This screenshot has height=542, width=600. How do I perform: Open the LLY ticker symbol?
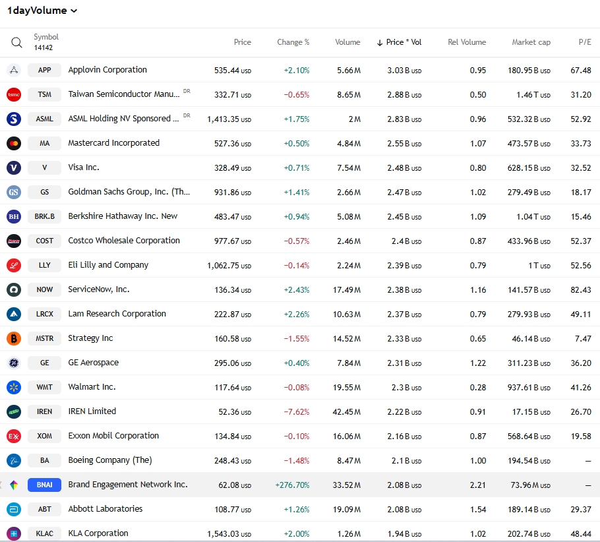coord(44,265)
